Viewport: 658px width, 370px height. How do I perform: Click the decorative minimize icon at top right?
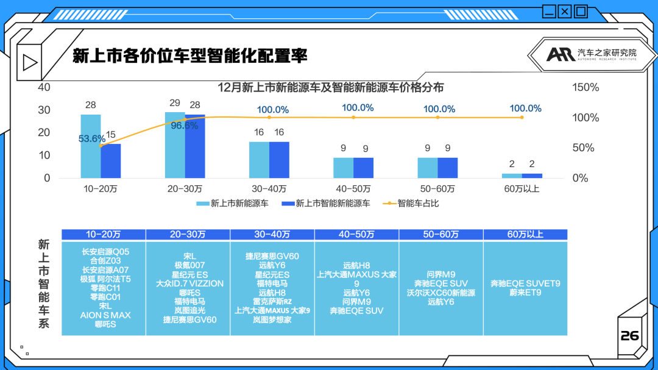coord(549,11)
